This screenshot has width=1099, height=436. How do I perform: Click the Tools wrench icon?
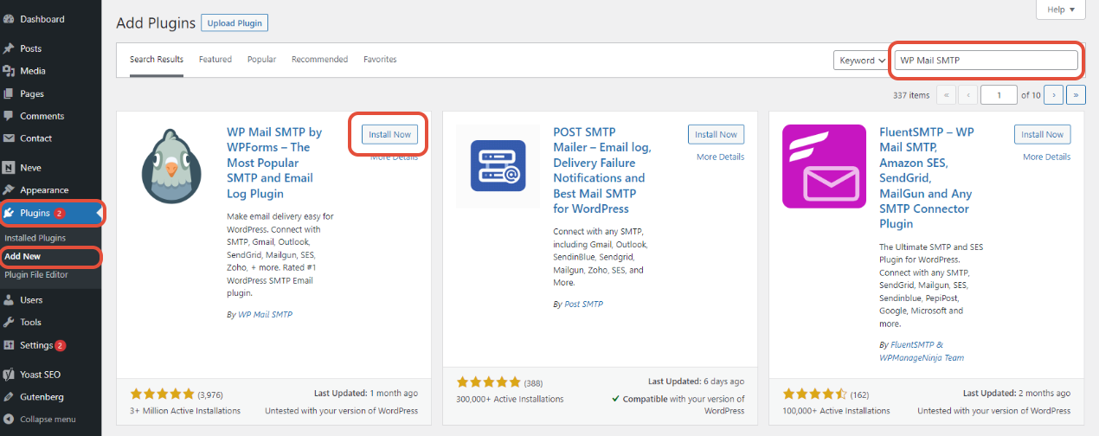tap(9, 323)
